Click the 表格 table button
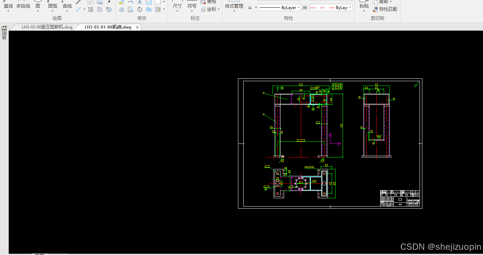Viewport: 483px width, 255px height. (x=208, y=2)
